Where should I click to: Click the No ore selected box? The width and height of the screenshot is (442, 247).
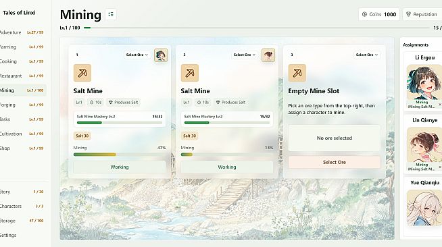click(335, 138)
